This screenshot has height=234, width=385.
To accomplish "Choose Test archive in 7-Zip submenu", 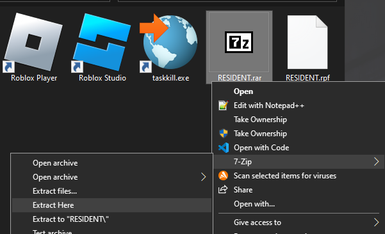I will point(111,230).
